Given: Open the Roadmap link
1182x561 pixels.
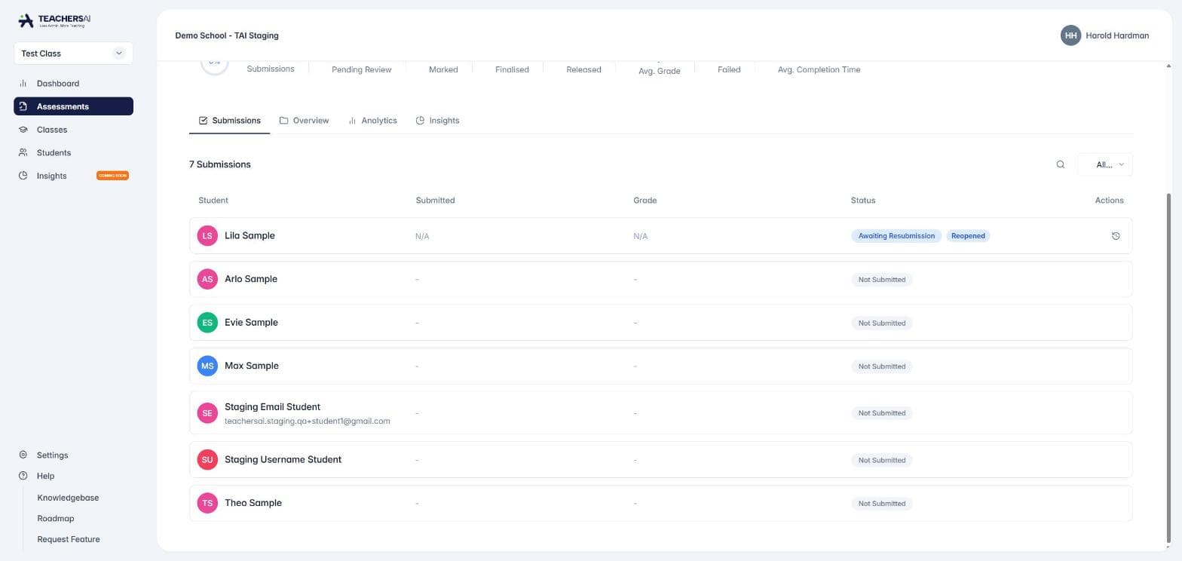Looking at the screenshot, I should tap(56, 519).
